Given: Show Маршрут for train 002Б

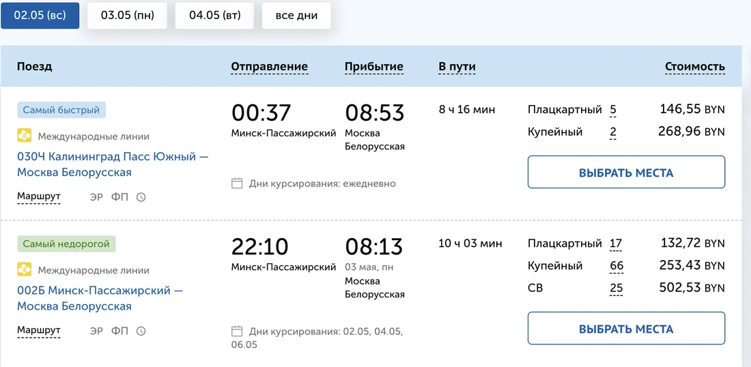Looking at the screenshot, I should pos(39,331).
